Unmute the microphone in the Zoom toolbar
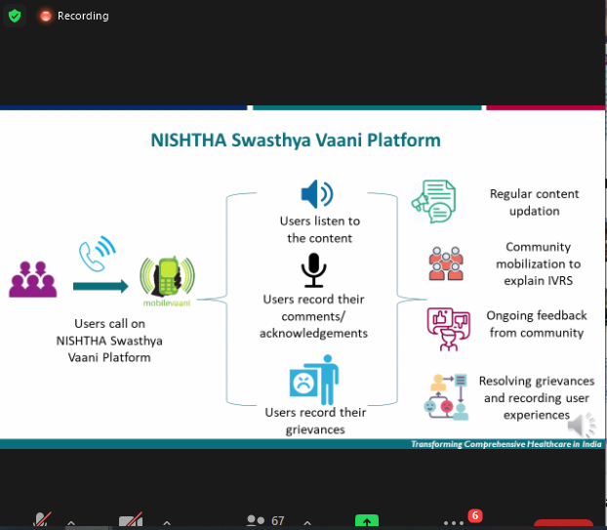Viewport: 607px width, 530px height. tap(42, 519)
